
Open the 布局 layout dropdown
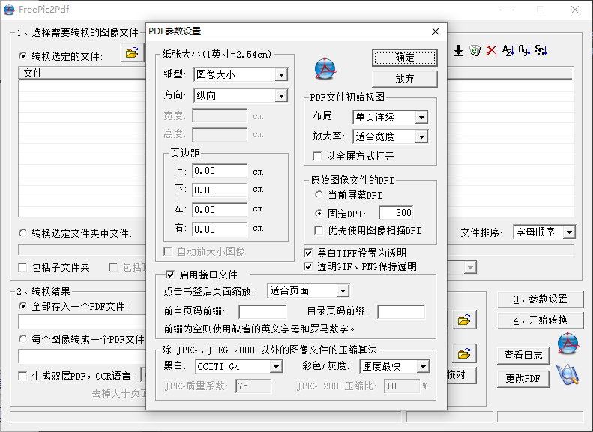tap(421, 118)
